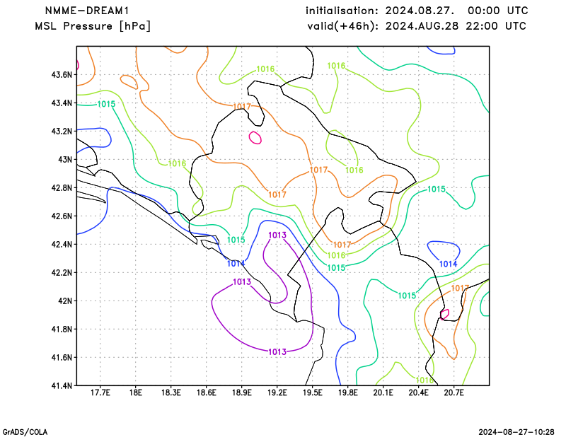Click the NMME-DREAM1 model title
Image resolution: width=566 pixels, height=437 pixels.
pyautogui.click(x=86, y=11)
